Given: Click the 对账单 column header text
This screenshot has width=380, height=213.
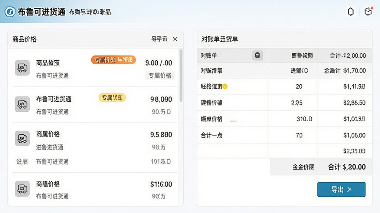Looking at the screenshot, I should point(209,55).
